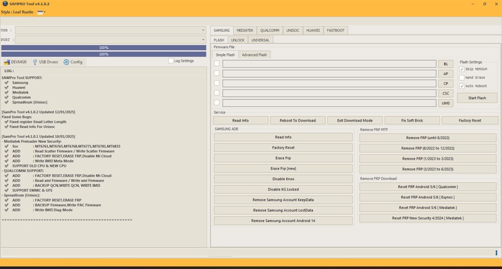Open the Style dropdown arrow

45,12
